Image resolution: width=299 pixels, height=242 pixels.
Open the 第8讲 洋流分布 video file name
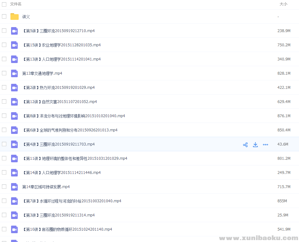pyautogui.click(x=74, y=116)
